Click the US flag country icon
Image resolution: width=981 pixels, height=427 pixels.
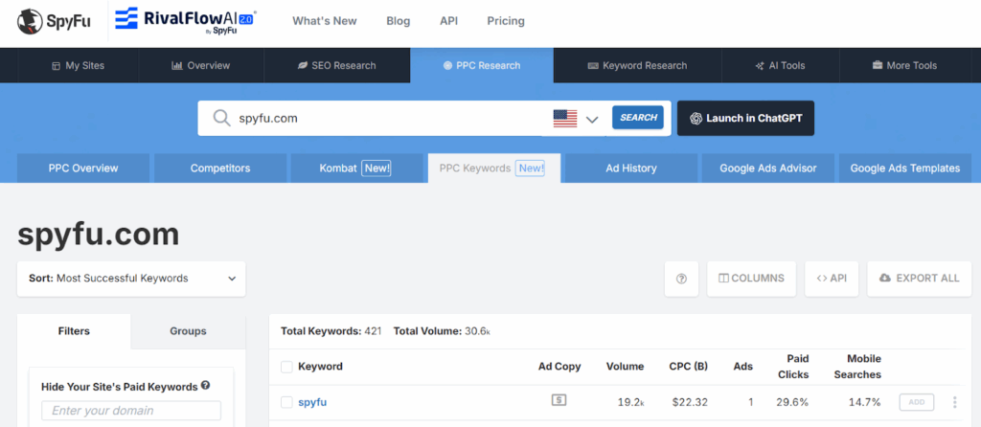pyautogui.click(x=565, y=118)
